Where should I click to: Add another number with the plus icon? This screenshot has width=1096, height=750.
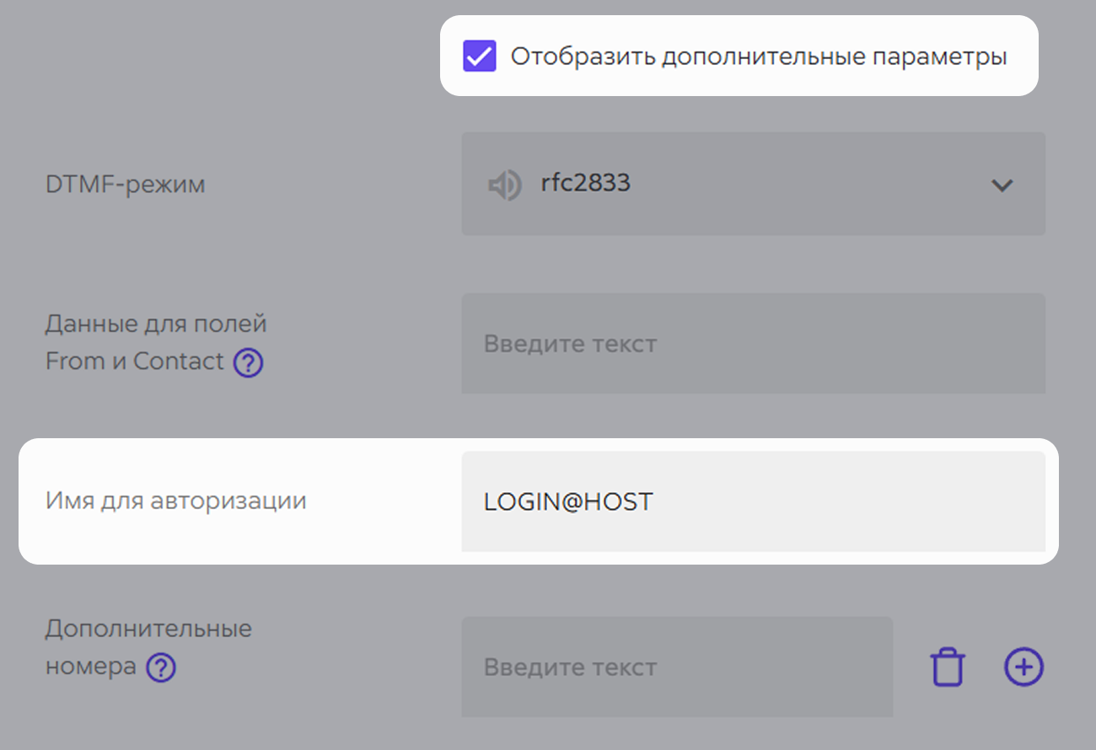pyautogui.click(x=1023, y=667)
